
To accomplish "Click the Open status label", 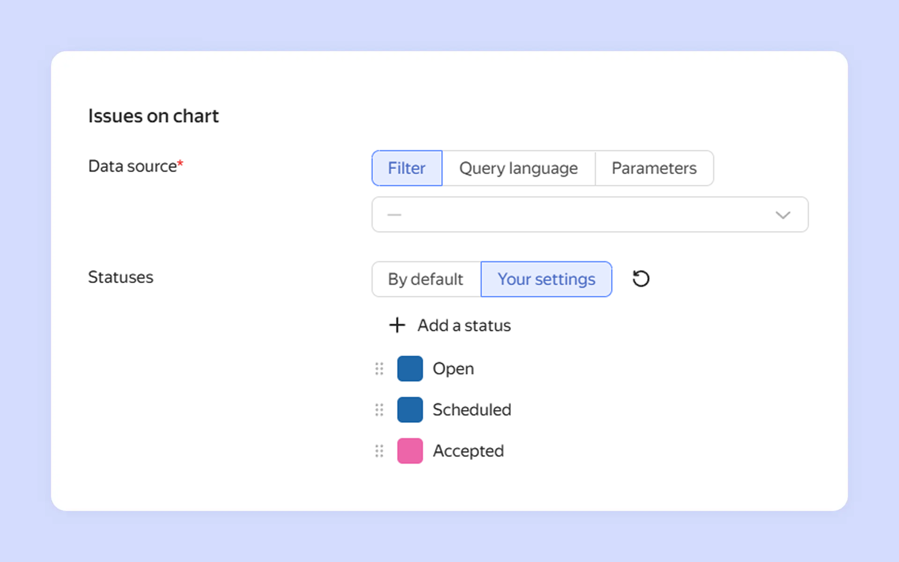I will coord(453,369).
